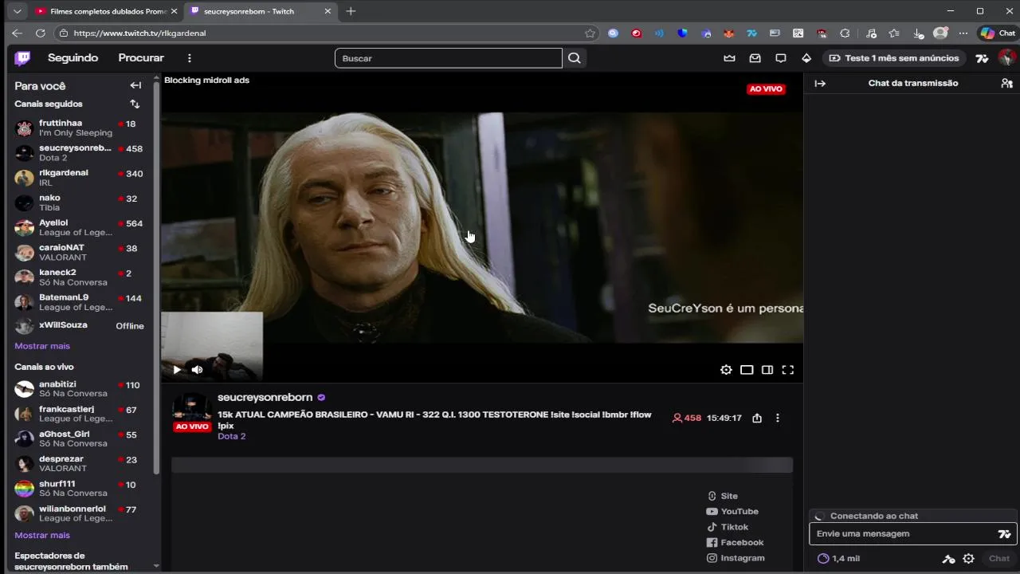Open the streamer's YouTube link
The height and width of the screenshot is (574, 1020).
(732, 512)
